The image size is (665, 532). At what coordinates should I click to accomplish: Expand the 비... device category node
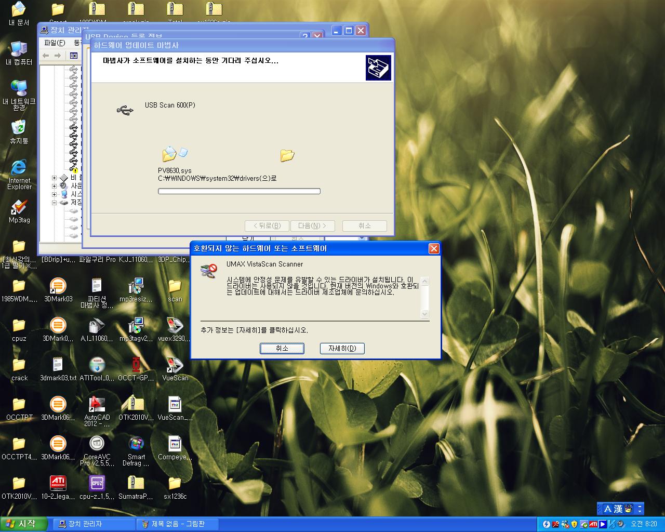pos(54,178)
